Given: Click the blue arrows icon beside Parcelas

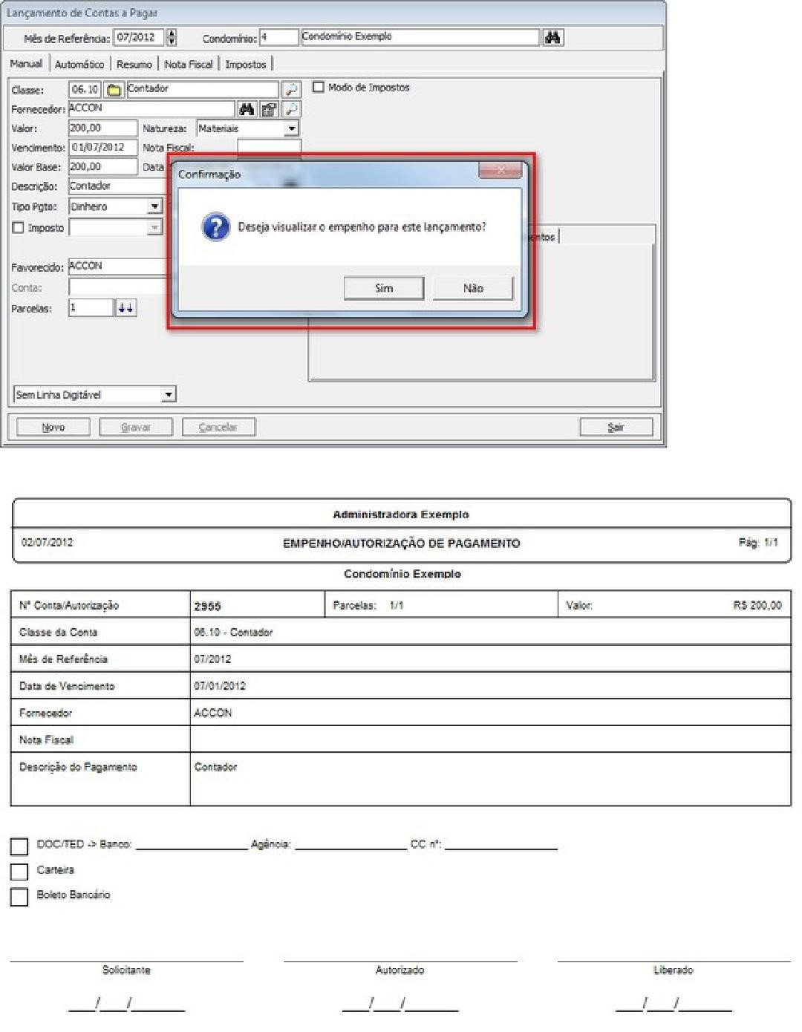Looking at the screenshot, I should pos(125,307).
